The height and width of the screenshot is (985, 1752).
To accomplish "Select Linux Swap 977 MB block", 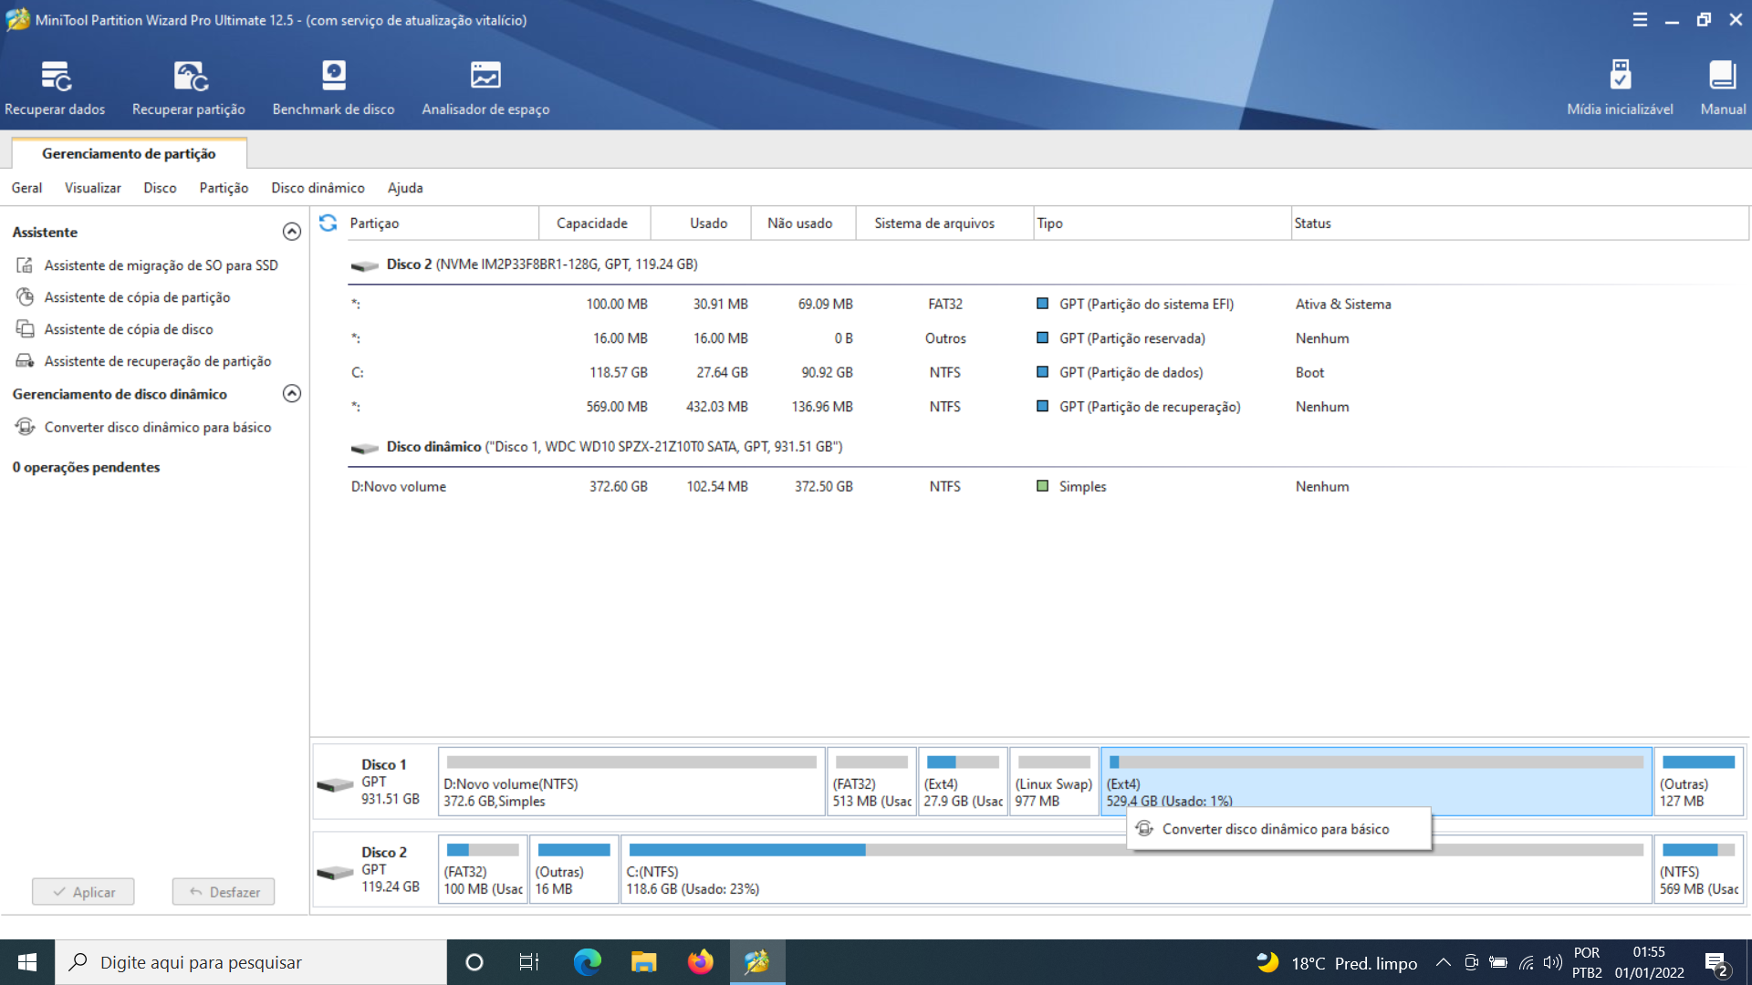I will point(1054,782).
